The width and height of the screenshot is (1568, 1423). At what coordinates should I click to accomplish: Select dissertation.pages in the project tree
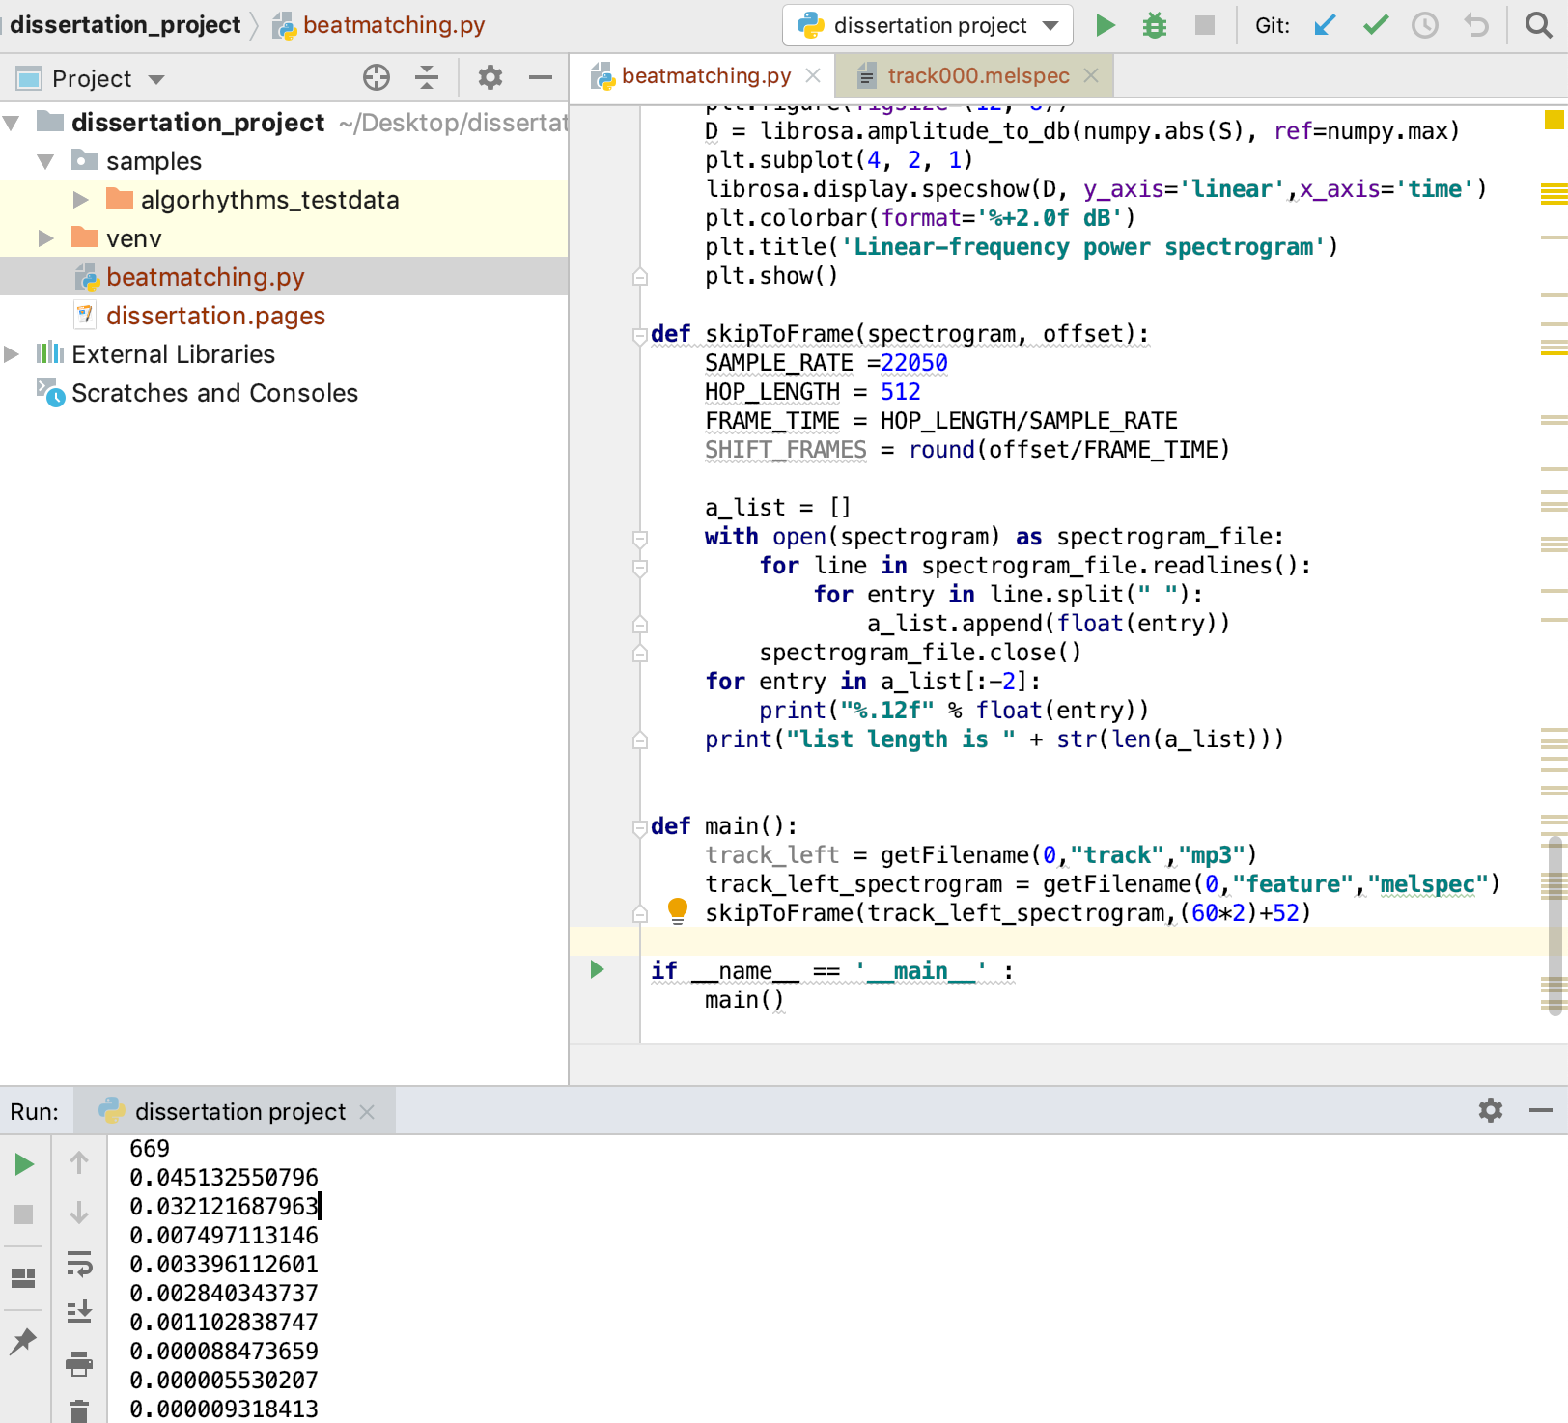(284, 316)
